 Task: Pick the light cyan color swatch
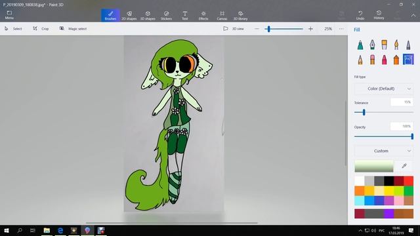360,201
